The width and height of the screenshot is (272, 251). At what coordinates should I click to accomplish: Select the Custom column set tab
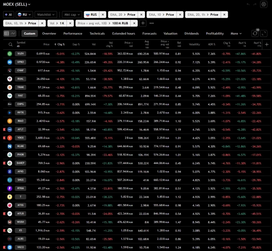tap(29, 33)
